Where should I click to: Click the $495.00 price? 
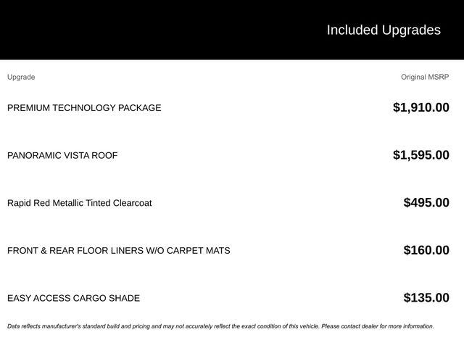click(x=426, y=203)
